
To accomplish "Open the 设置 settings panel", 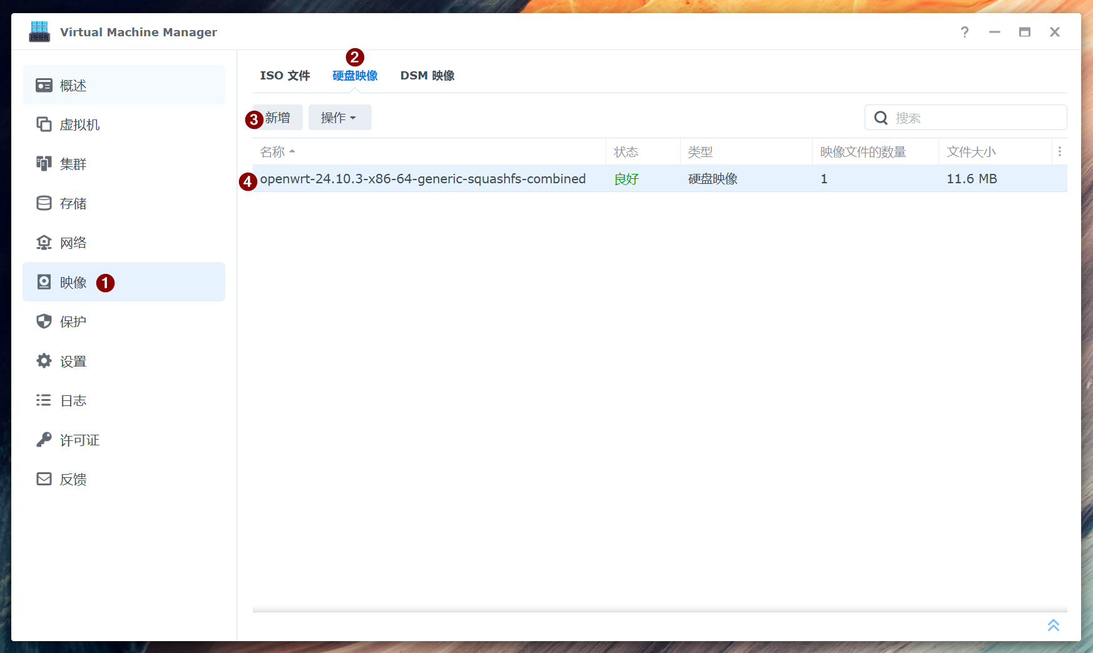I will pyautogui.click(x=73, y=361).
